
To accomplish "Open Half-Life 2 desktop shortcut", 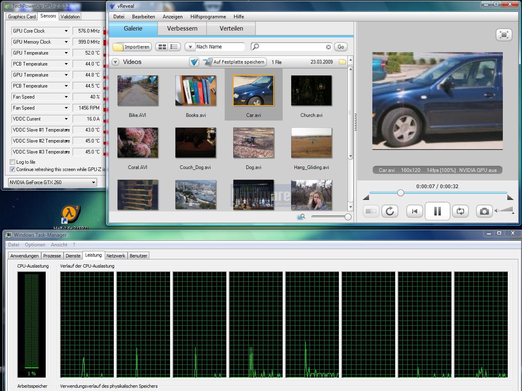I will tap(71, 217).
